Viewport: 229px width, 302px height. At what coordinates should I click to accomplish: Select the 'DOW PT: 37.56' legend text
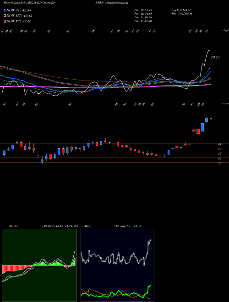pos(19,22)
